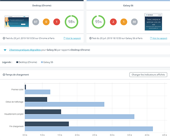Screen dimensions: 170x140
Task: Click the 95% score circle
Action: pos(99,22)
